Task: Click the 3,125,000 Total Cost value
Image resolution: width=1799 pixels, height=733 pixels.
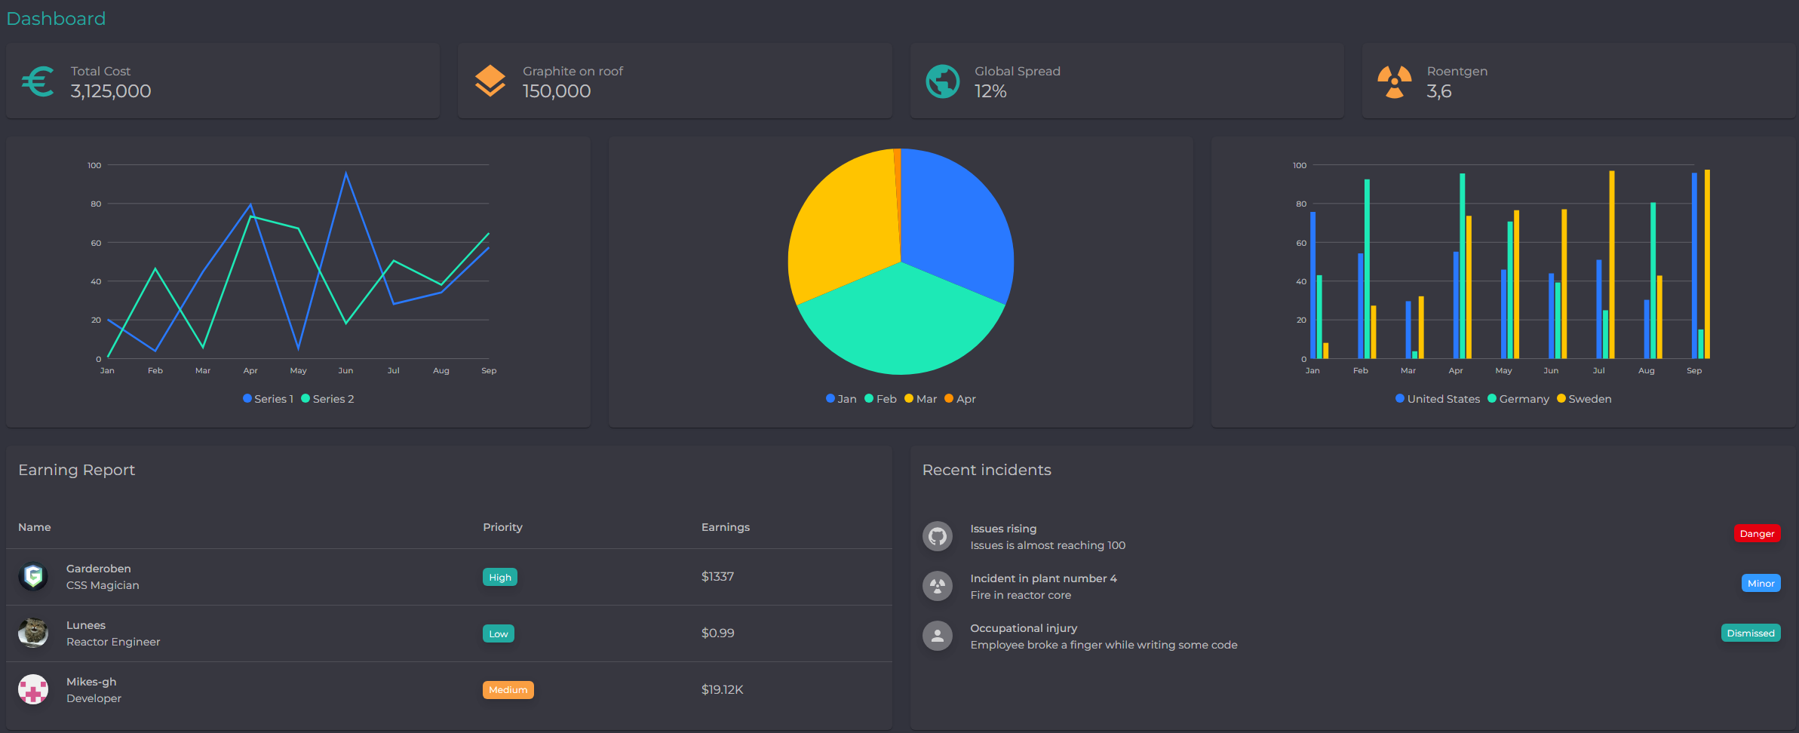Action: pos(111,91)
